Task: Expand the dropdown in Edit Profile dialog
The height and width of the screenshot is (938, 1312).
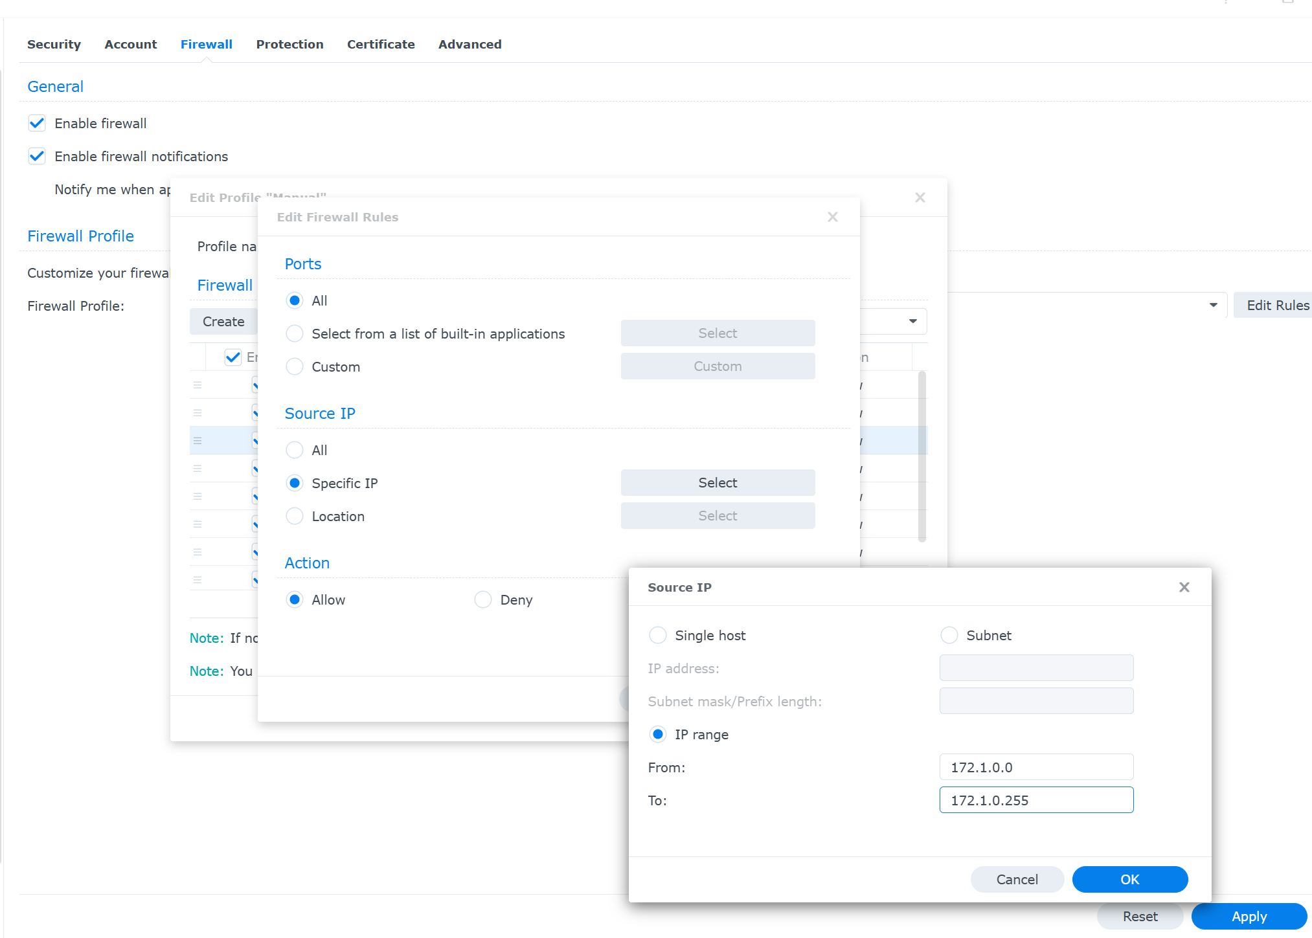Action: click(x=912, y=321)
